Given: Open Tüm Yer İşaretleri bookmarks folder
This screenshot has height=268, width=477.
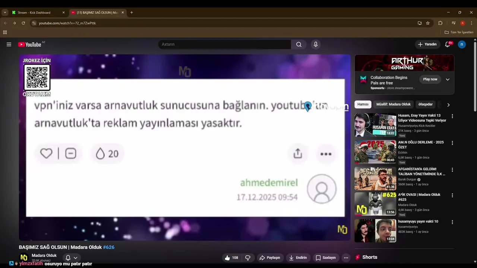Looking at the screenshot, I should point(459,32).
